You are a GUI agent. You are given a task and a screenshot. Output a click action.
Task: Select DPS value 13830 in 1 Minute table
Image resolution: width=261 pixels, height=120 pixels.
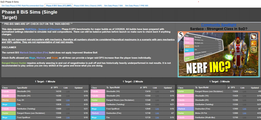point(58,105)
